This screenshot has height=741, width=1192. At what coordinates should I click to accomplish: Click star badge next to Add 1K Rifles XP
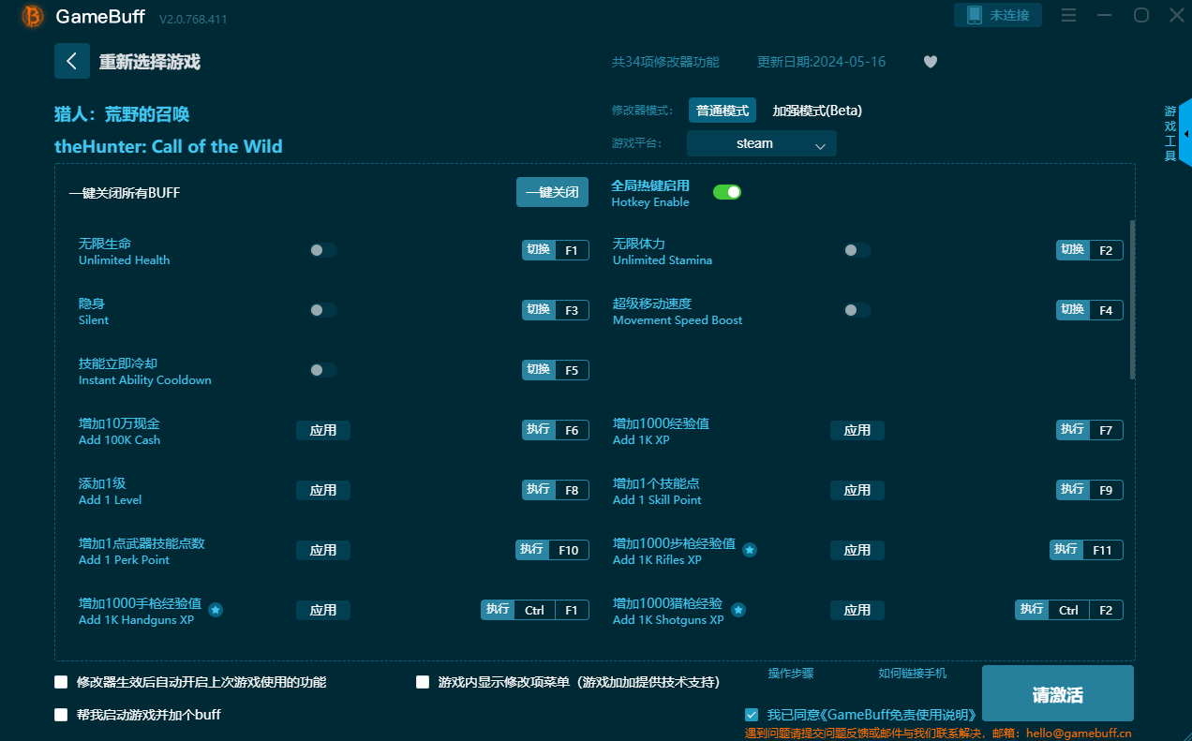(x=750, y=550)
